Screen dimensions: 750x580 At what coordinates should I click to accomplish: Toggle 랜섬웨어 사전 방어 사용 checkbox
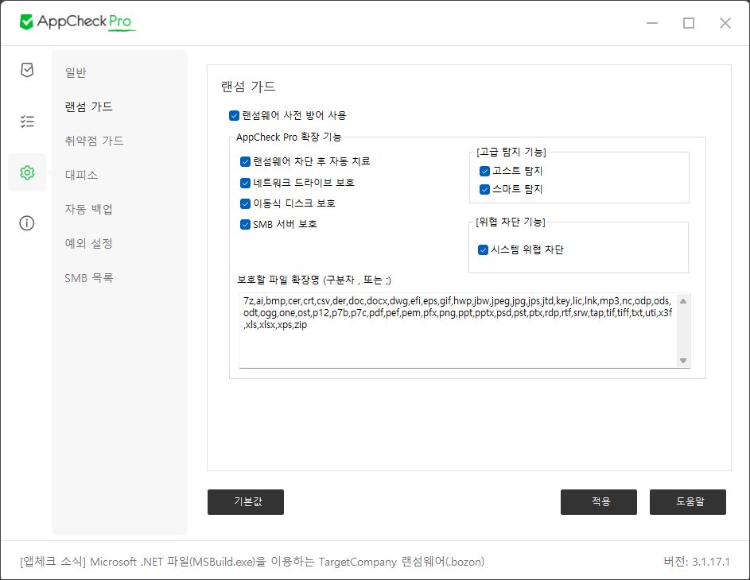click(x=234, y=115)
